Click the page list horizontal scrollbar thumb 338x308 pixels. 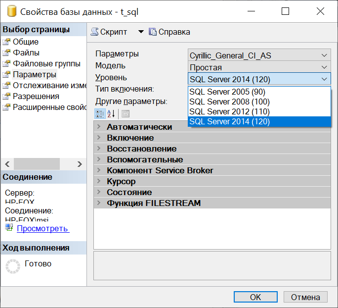[x=37, y=164]
